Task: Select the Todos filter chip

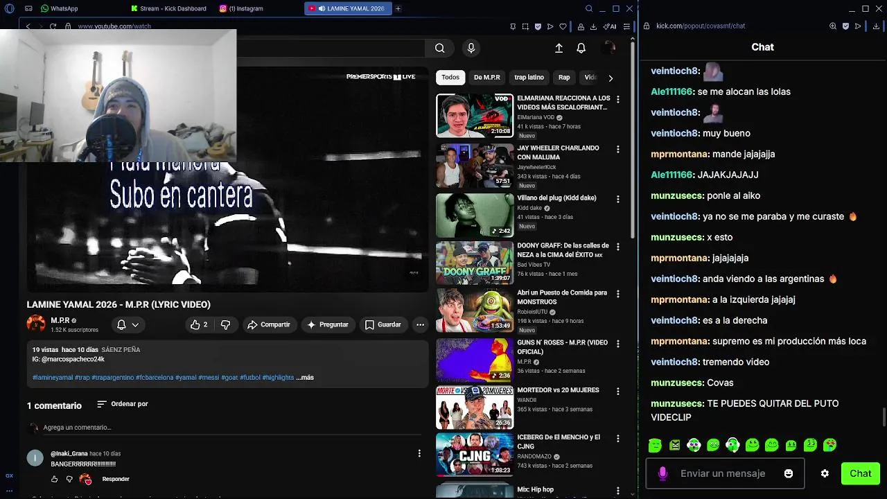Action: (x=450, y=78)
